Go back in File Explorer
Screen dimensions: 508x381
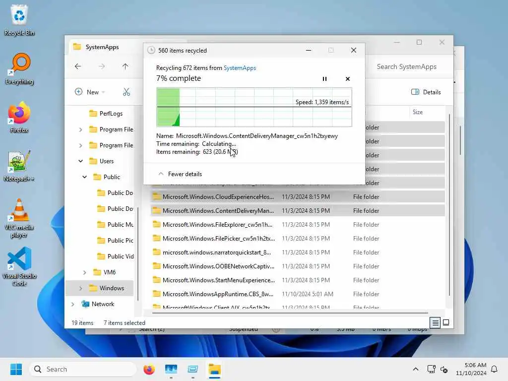78,66
